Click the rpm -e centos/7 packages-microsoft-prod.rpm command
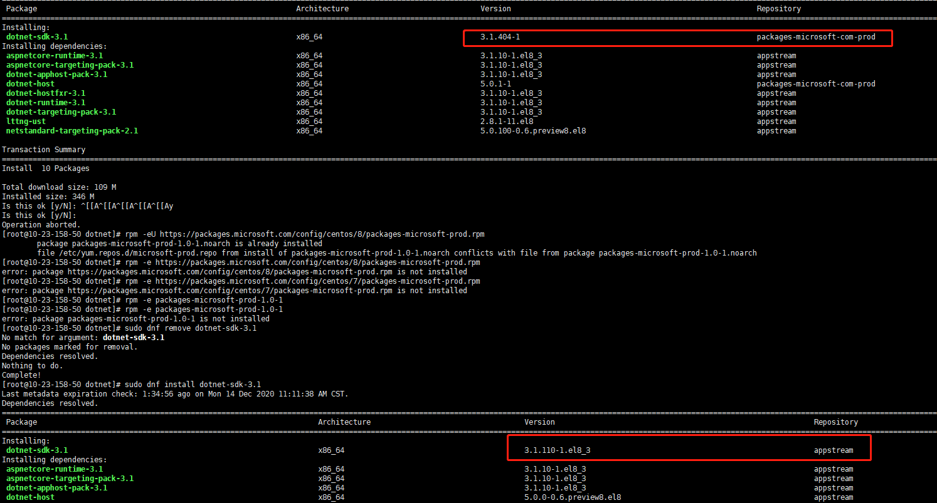937x503 pixels. (241, 281)
